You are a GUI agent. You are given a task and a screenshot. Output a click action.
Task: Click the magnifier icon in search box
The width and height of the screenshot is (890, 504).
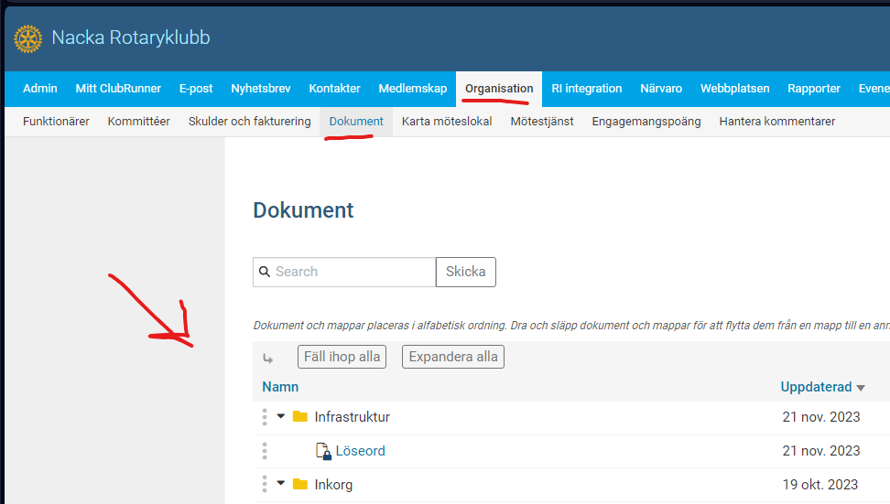point(265,272)
